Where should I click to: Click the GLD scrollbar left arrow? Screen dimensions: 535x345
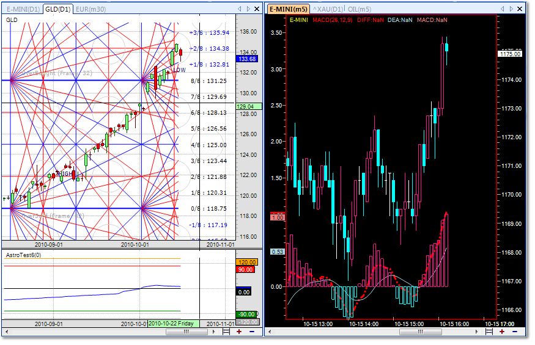tap(7, 332)
